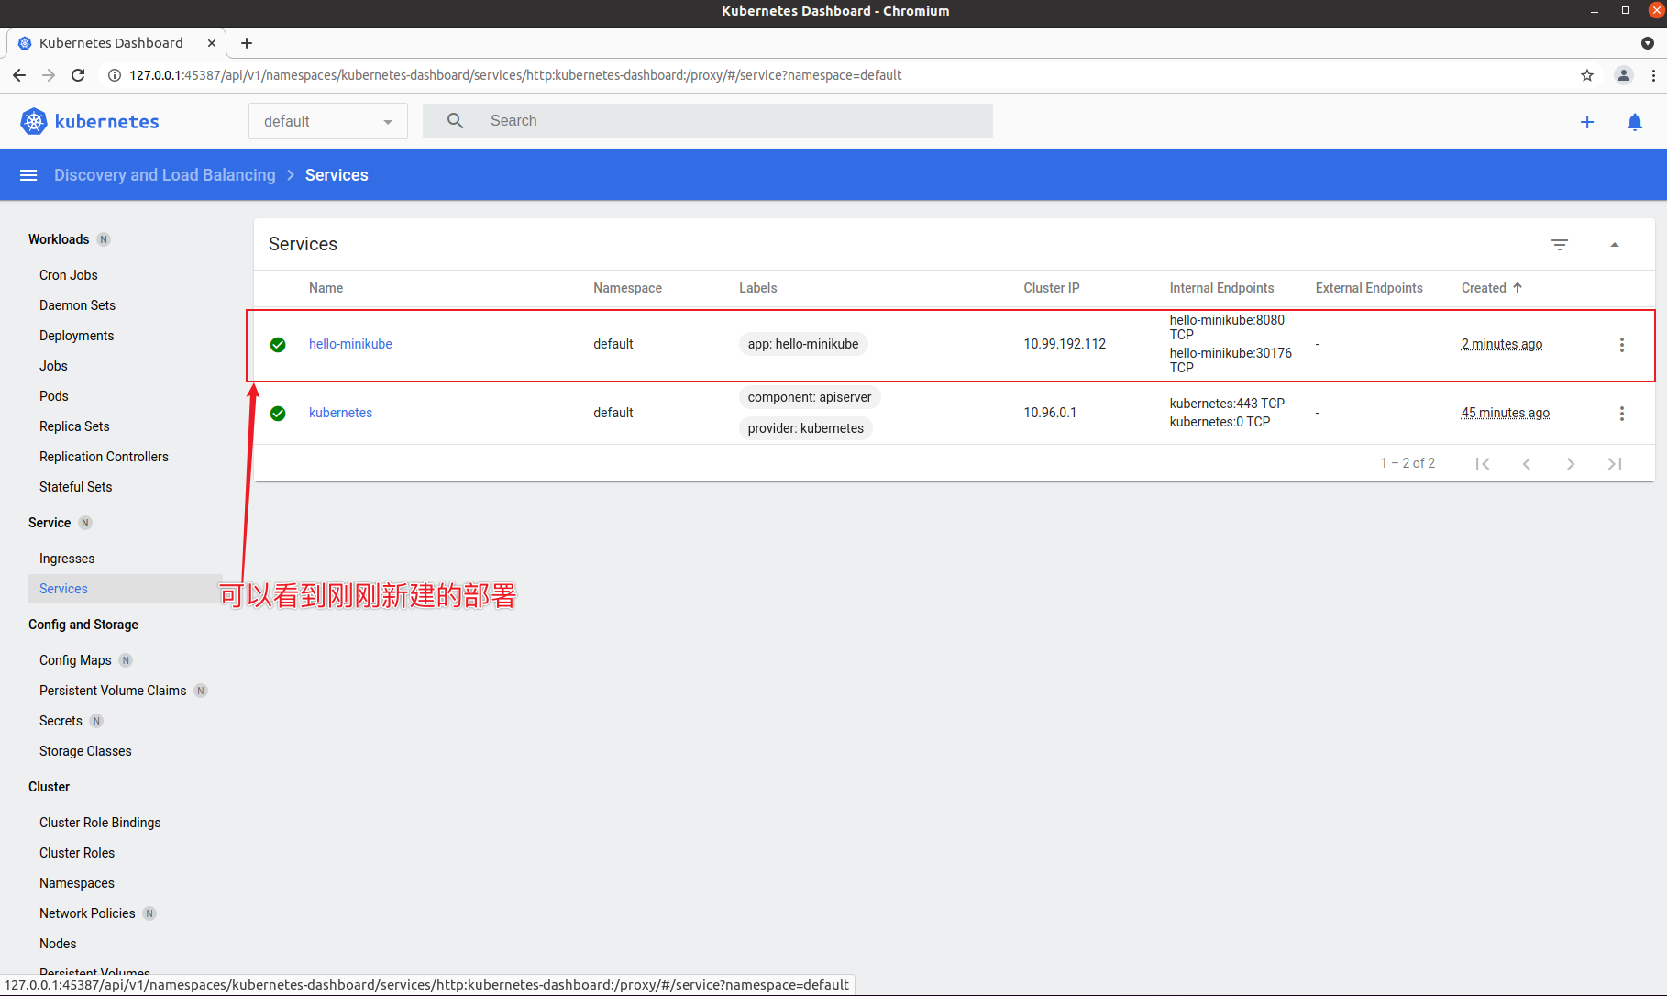Click the search magnifier icon
The width and height of the screenshot is (1667, 996).
pyautogui.click(x=455, y=120)
